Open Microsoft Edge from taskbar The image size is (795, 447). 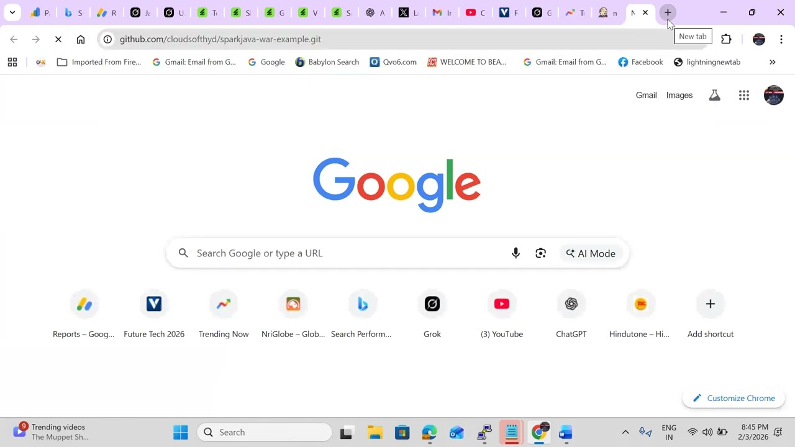(x=430, y=432)
